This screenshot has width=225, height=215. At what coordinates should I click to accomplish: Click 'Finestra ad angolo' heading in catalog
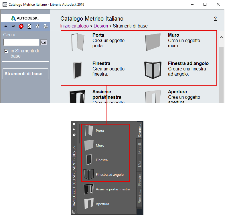pyautogui.click(x=188, y=63)
